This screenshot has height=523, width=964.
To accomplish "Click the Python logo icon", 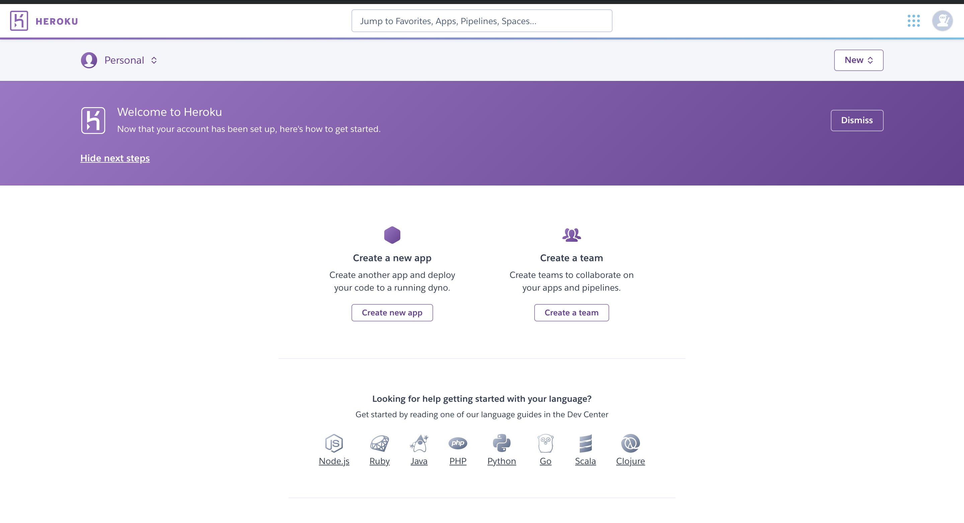I will point(501,443).
